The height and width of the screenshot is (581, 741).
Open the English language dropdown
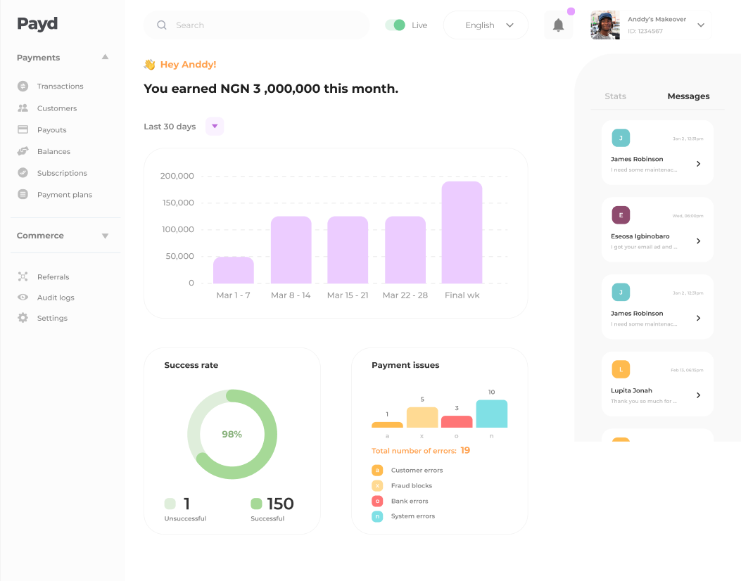pos(486,25)
